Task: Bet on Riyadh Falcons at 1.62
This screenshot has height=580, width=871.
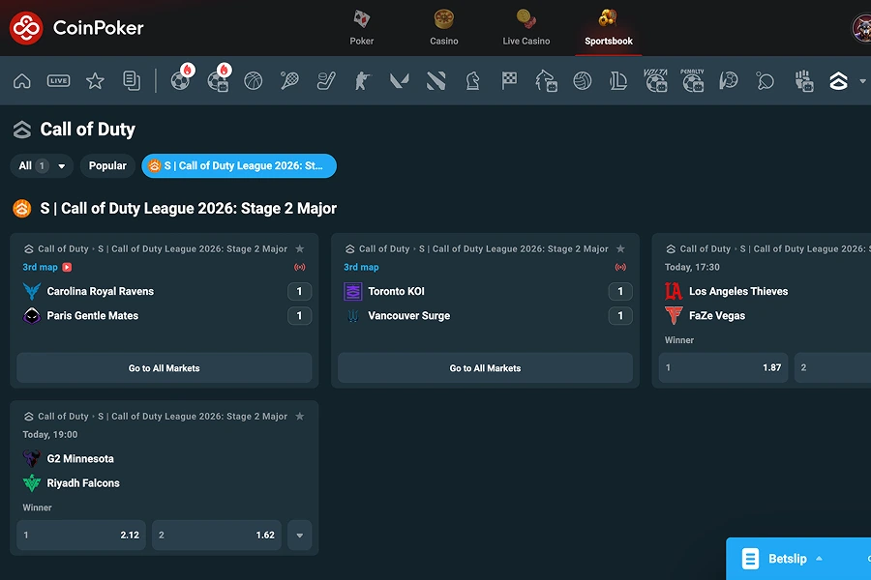Action: tap(217, 536)
